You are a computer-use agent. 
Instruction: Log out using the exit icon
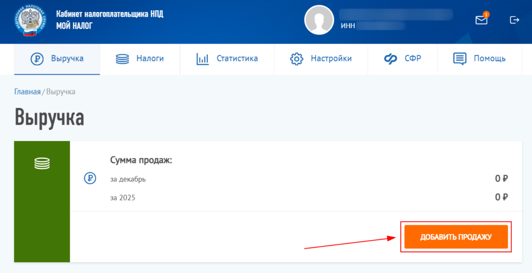tap(514, 20)
